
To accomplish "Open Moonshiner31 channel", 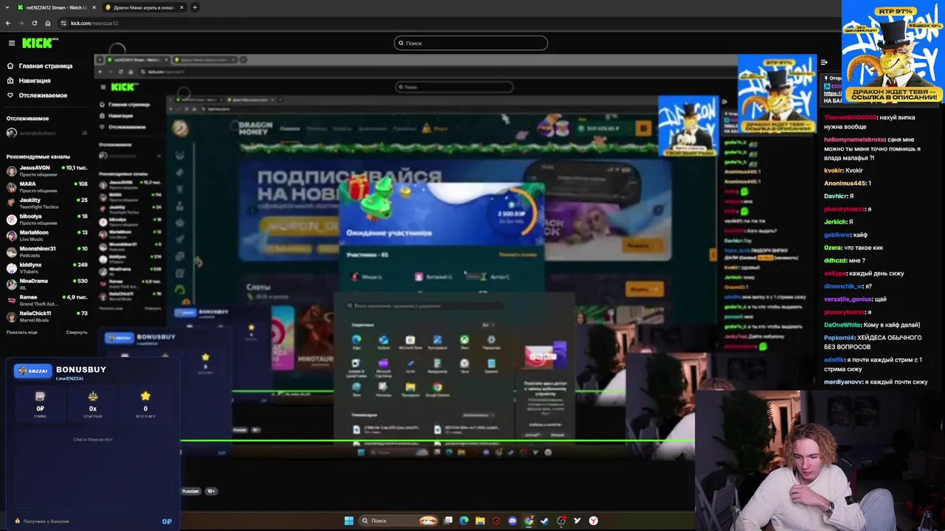I will [47, 251].
